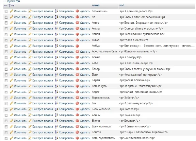Select the Аллея row checkbox
196x141 pixels.
pyautogui.click(x=6, y=34)
